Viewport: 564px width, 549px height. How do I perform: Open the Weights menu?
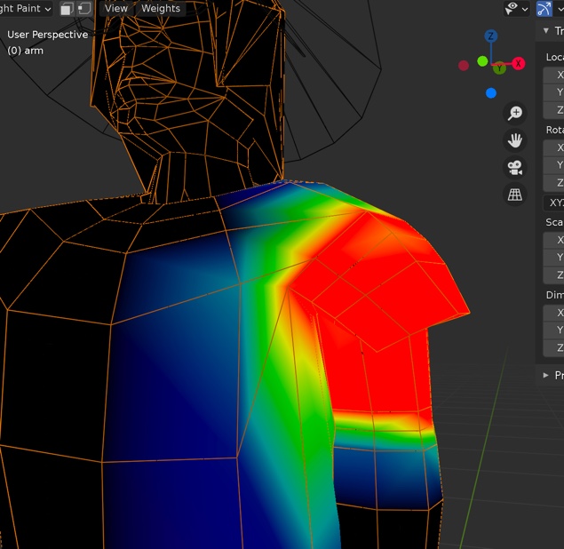pos(161,8)
